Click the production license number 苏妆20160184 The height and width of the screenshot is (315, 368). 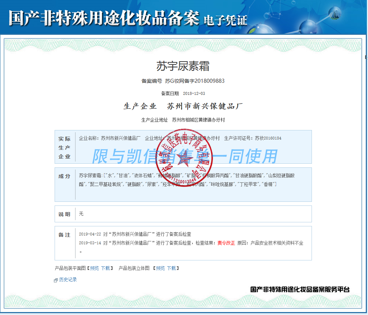[x=268, y=138]
